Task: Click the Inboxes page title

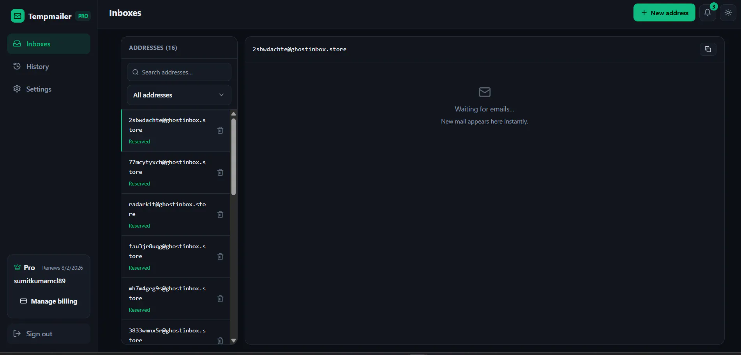Action: click(x=125, y=13)
